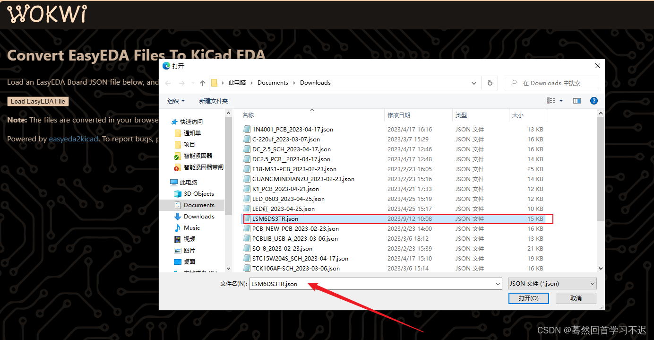Click Documents in the address path
Viewport: 654px width, 340px height.
273,83
